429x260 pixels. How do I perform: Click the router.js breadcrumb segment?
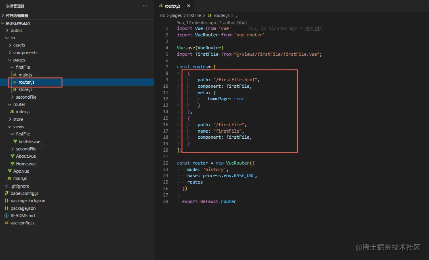[219, 16]
